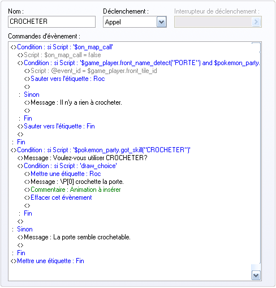Select the got_skill("CROCHETER") condition line

[101, 150]
